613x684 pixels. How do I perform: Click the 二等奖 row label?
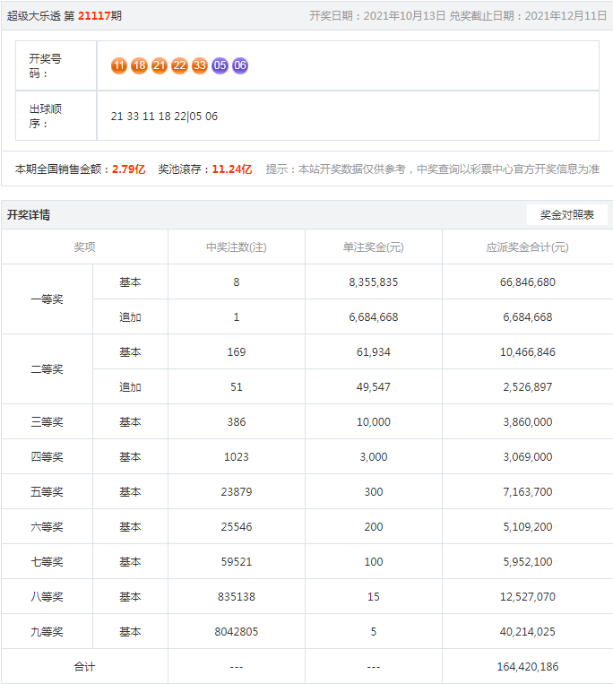click(47, 369)
